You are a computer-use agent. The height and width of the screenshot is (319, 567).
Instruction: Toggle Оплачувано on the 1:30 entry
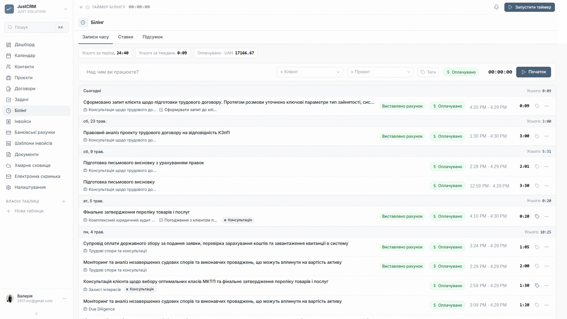tap(447, 285)
